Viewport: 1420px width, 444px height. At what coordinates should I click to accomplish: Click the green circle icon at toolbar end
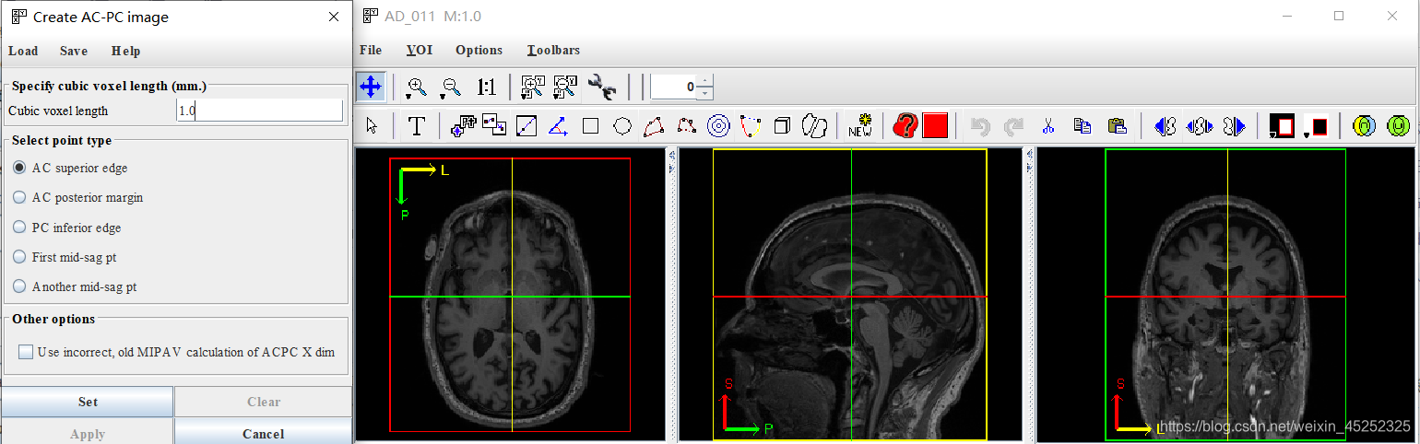(1399, 125)
